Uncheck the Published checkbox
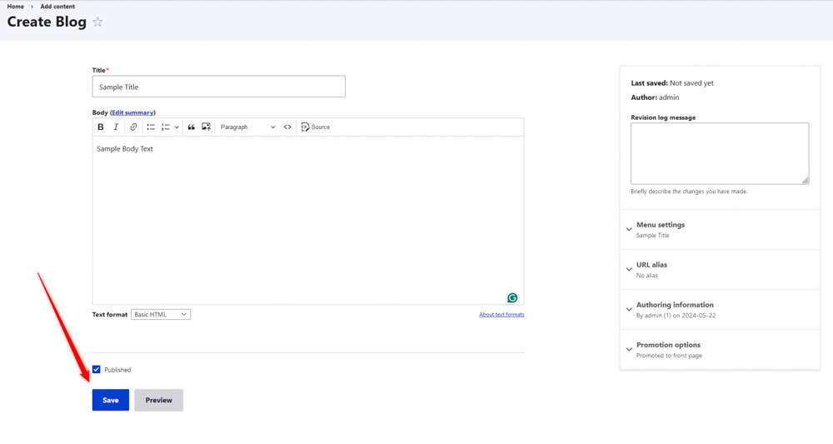This screenshot has width=833, height=444. (x=96, y=370)
